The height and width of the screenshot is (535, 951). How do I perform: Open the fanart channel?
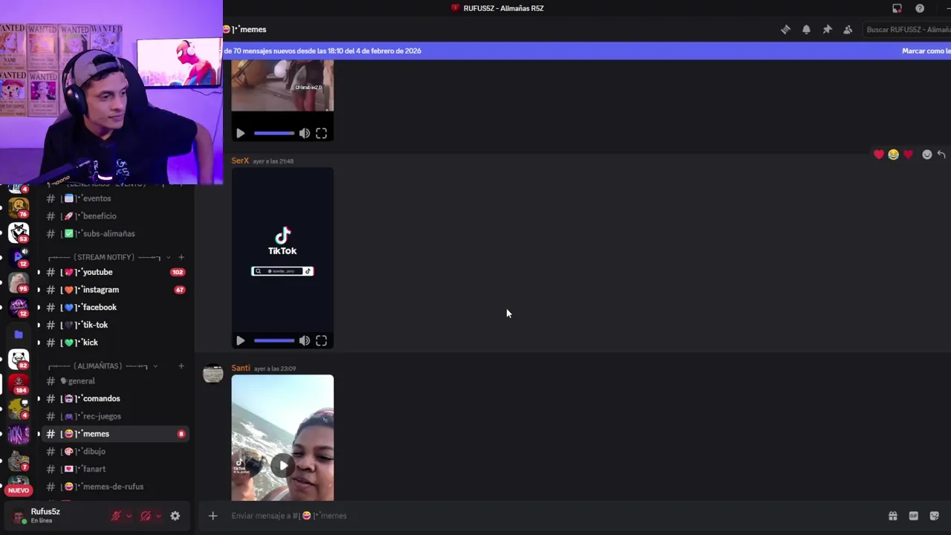(115, 469)
